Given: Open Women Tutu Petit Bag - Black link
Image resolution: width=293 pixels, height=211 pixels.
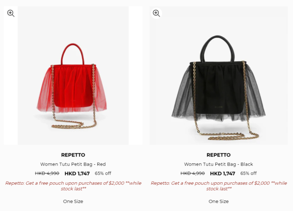Looking at the screenshot, I should coord(219,164).
